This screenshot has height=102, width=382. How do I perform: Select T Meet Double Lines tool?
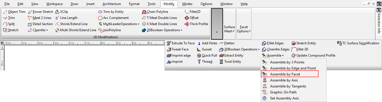coord(159,18)
